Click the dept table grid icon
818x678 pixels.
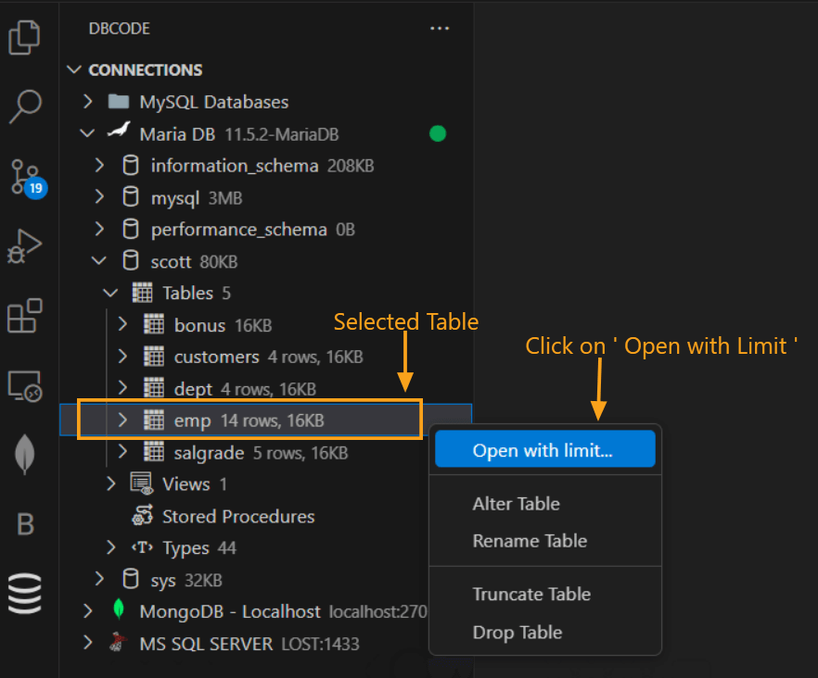154,388
